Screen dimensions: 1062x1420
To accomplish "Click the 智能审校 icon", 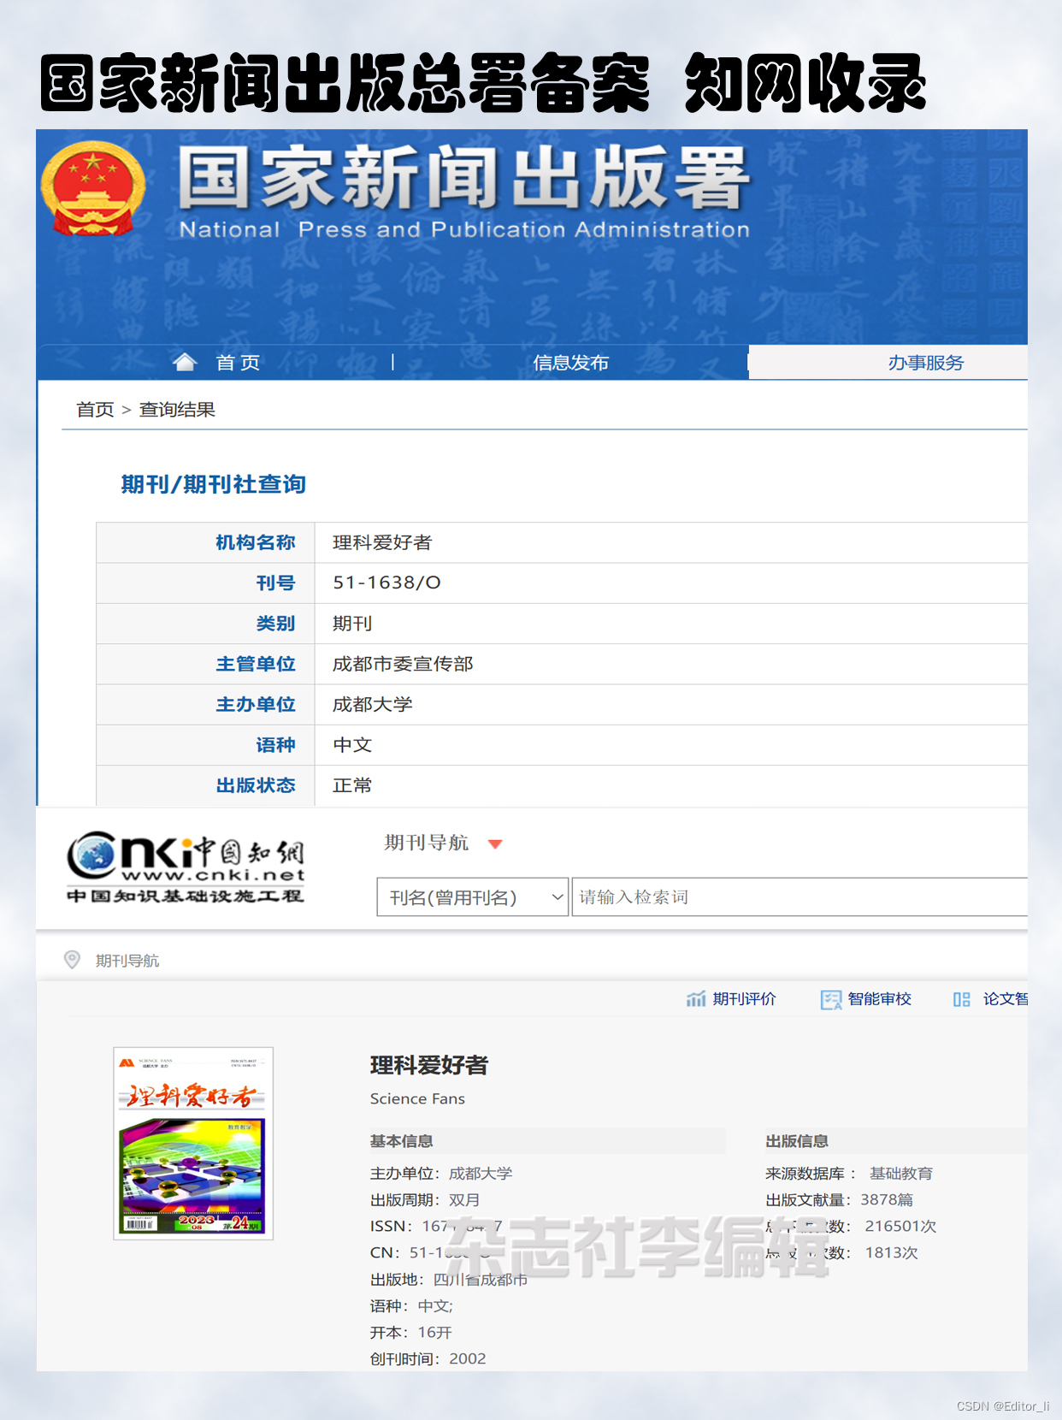I will pyautogui.click(x=831, y=999).
